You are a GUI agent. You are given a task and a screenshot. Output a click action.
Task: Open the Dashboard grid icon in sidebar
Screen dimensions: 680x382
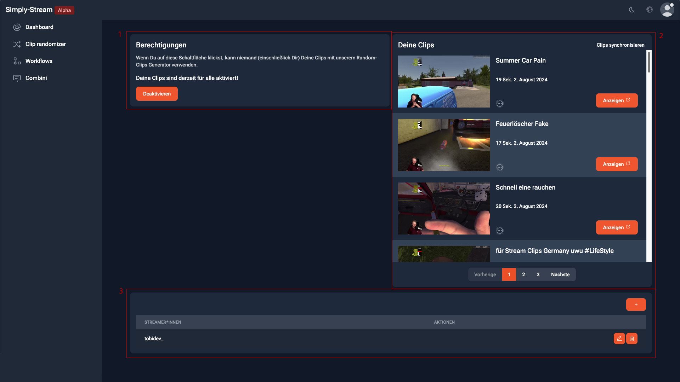tap(17, 27)
